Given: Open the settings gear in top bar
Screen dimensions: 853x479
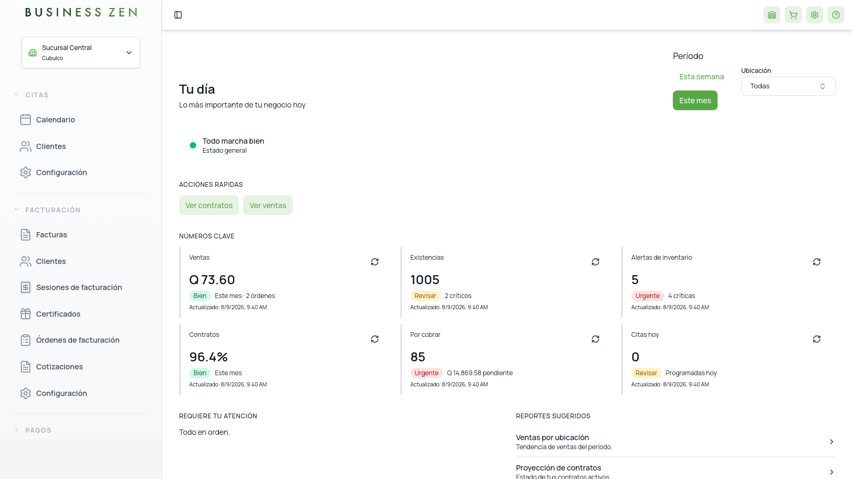Looking at the screenshot, I should coord(815,15).
